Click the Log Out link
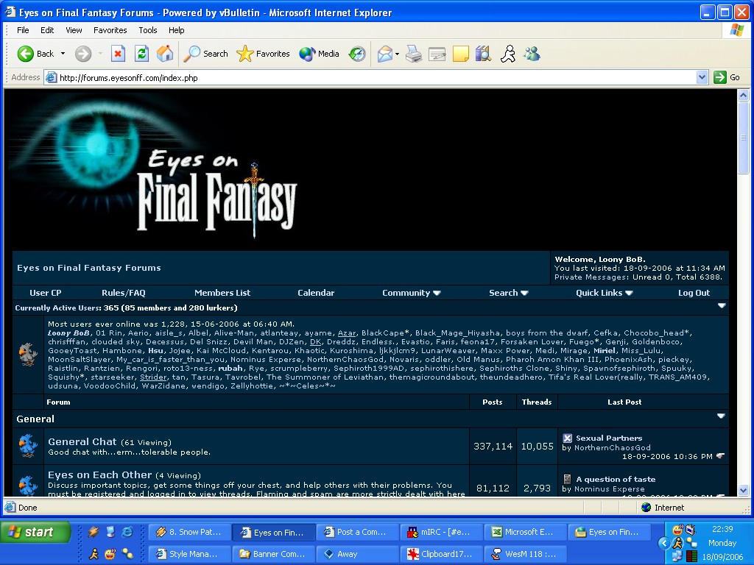754x565 pixels. click(x=694, y=293)
